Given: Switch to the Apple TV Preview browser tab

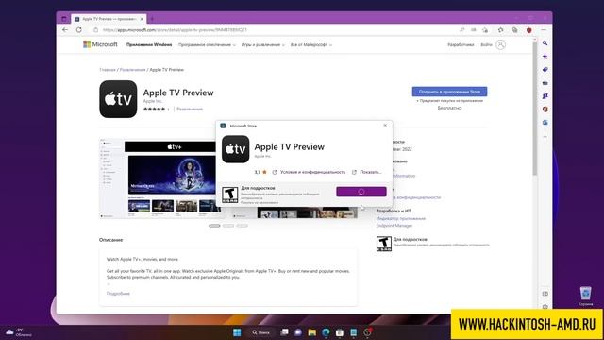Looking at the screenshot, I should coord(109,19).
